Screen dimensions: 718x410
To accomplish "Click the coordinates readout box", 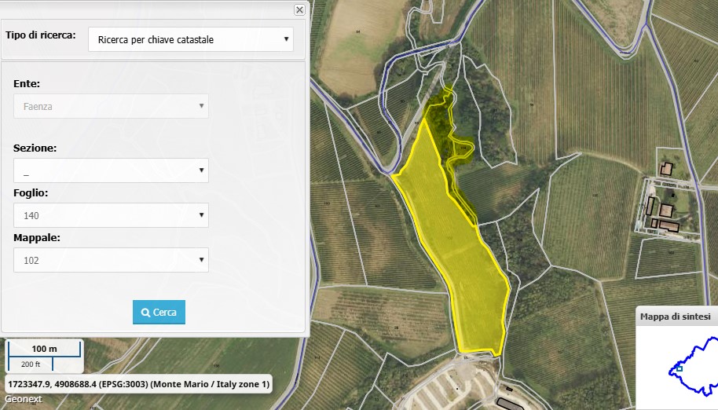I will coord(138,384).
